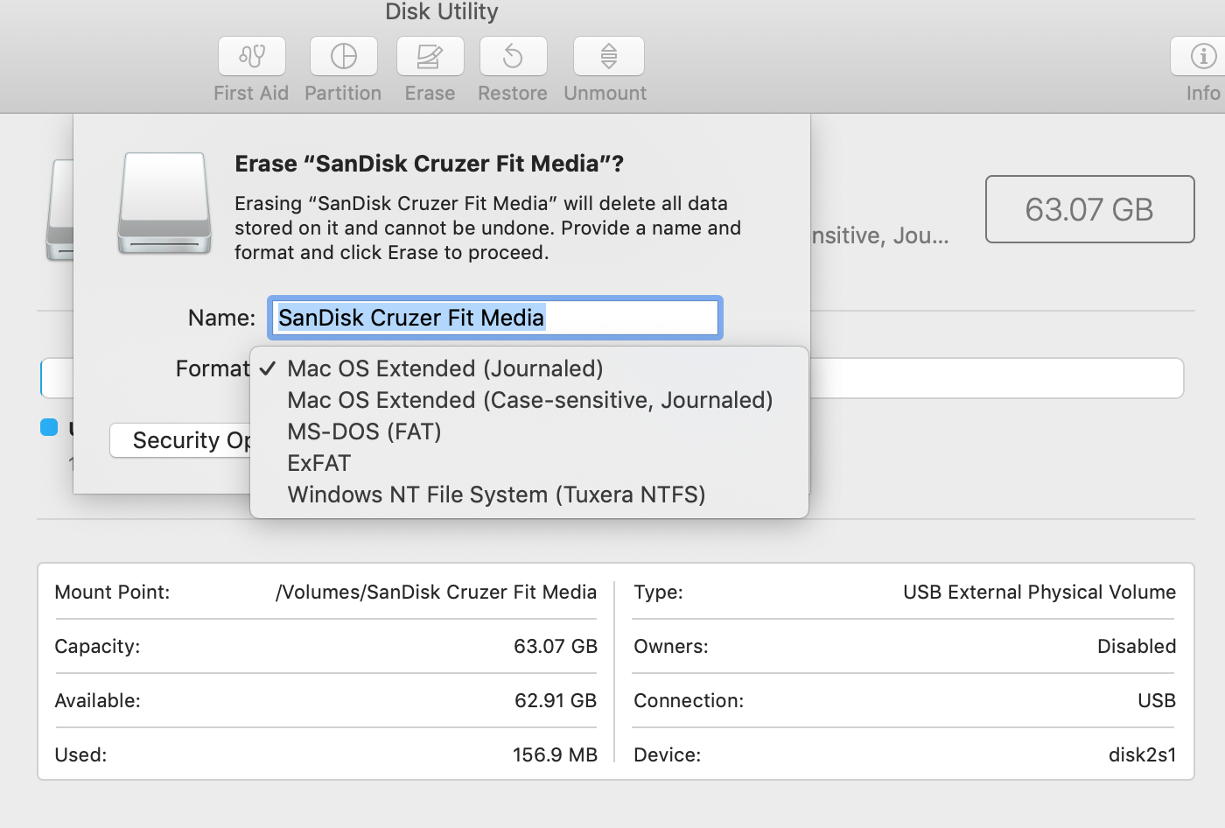Click the Owners Disabled value
The width and height of the screenshot is (1225, 828).
pos(1137,647)
